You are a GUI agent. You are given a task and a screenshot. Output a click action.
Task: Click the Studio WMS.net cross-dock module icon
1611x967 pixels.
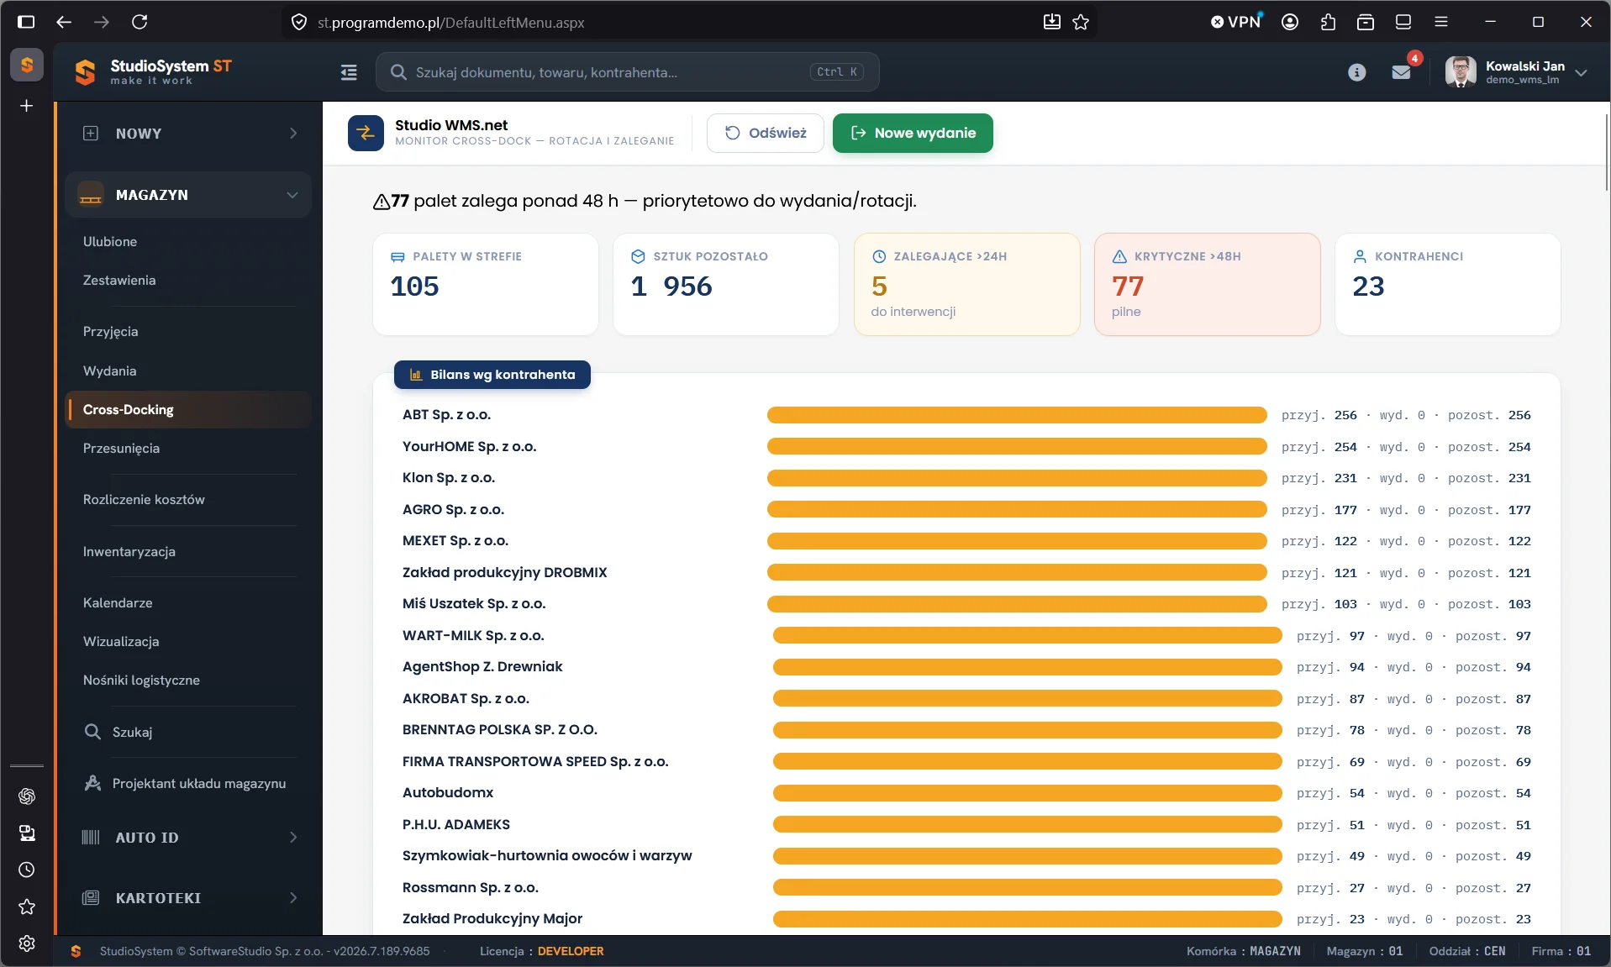click(x=366, y=133)
